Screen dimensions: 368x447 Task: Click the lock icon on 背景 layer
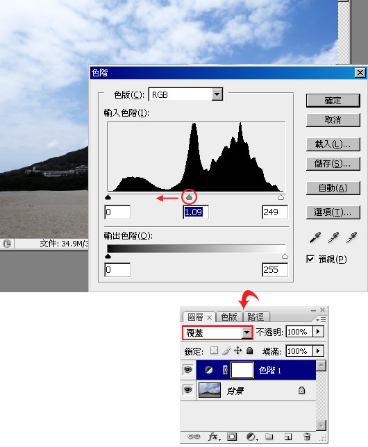point(301,390)
